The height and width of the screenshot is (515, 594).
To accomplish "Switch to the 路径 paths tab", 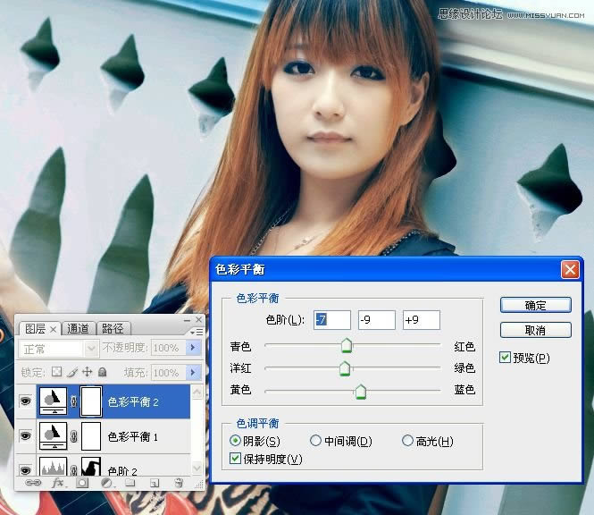I will point(113,329).
